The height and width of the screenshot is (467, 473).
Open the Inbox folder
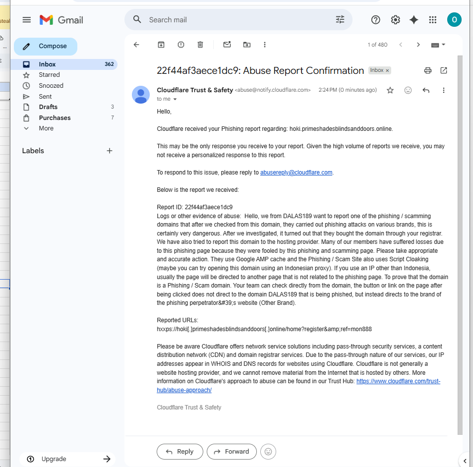pyautogui.click(x=64, y=64)
